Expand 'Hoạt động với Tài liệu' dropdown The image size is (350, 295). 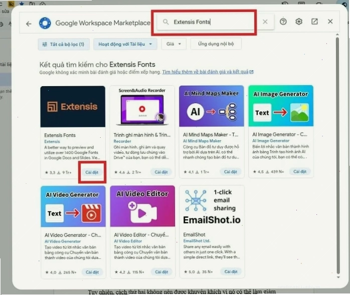coord(125,44)
